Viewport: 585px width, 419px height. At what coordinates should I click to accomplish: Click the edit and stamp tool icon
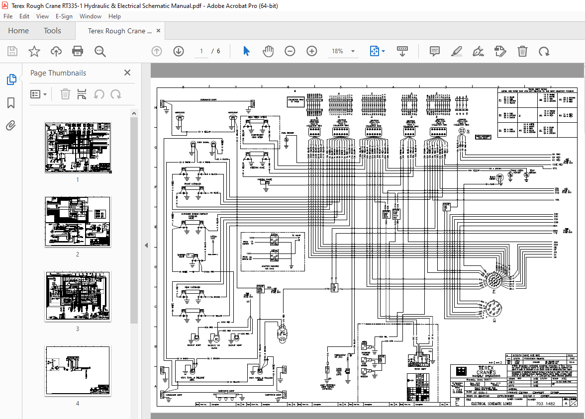tap(500, 51)
